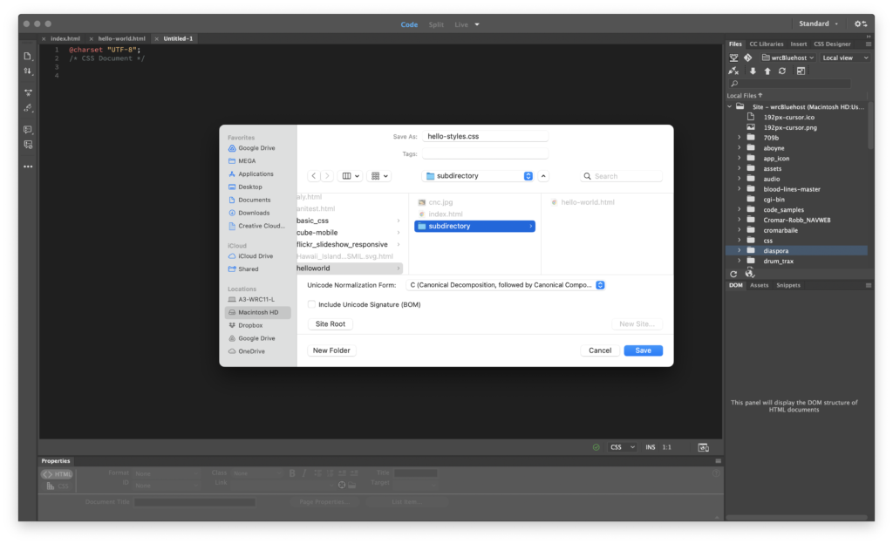Click the Site Root button
The height and width of the screenshot is (544, 893).
point(331,323)
